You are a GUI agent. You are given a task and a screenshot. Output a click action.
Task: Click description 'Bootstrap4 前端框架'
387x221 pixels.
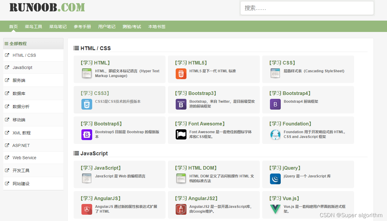pos(301,102)
